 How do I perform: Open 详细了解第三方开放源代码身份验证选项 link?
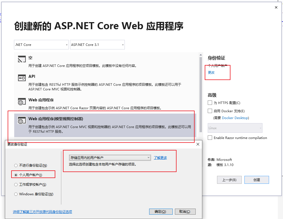click(42, 212)
